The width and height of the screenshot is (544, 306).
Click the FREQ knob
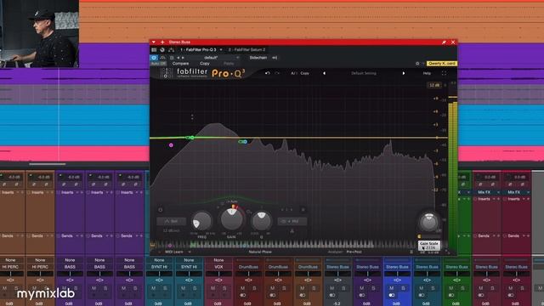[201, 221]
